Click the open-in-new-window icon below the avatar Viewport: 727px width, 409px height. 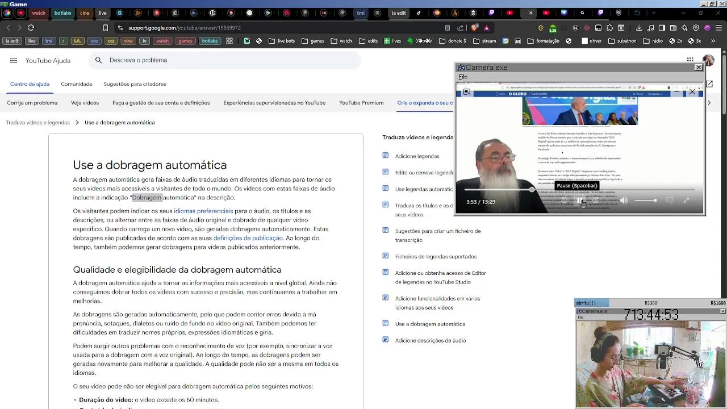(709, 84)
